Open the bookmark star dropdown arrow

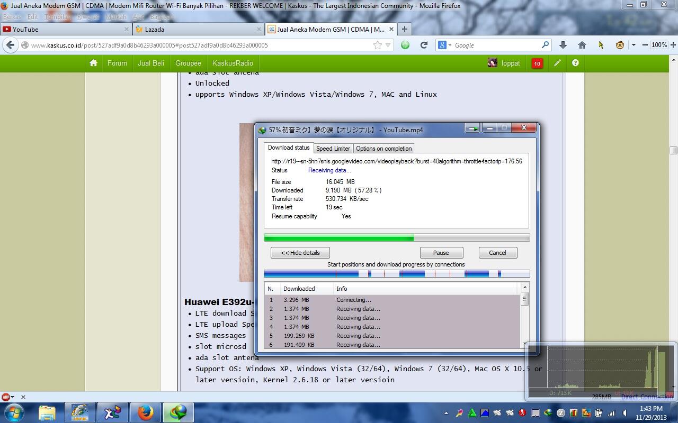click(388, 45)
